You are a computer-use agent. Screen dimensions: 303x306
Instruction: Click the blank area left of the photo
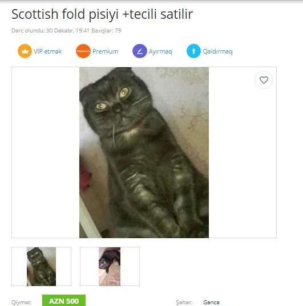(45, 152)
